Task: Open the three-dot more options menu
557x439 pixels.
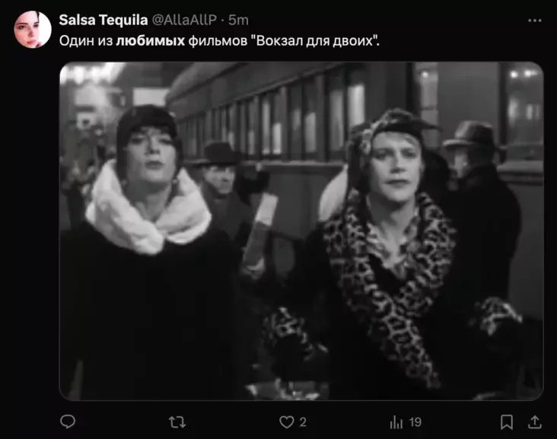Action: 535,21
